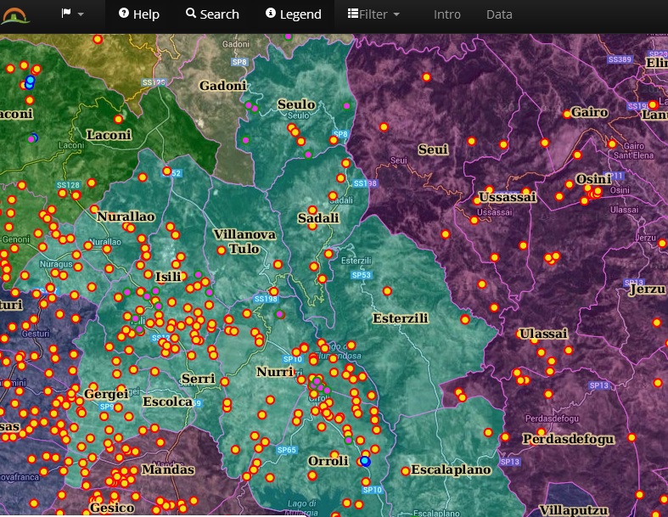
Task: Open the flag language dropdown
Action: (x=72, y=14)
